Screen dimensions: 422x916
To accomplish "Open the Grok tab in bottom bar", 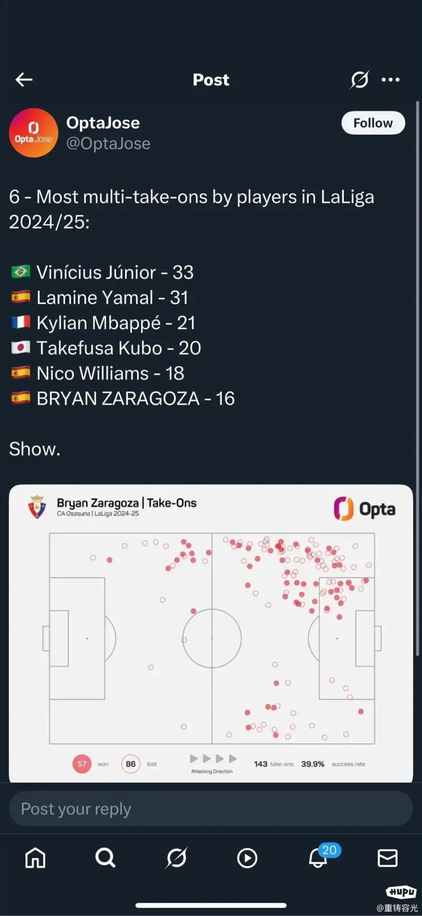I will point(176,858).
